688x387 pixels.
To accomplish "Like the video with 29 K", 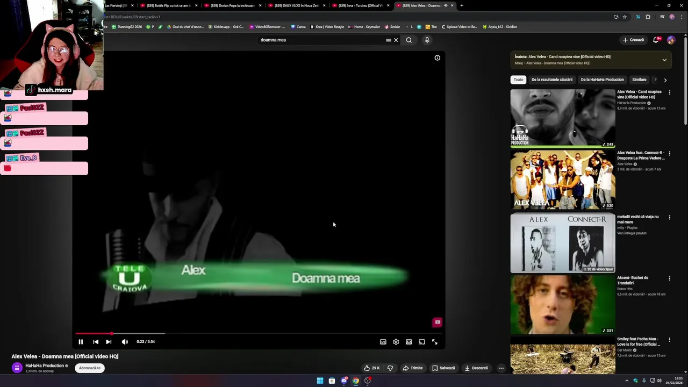I will coord(372,368).
